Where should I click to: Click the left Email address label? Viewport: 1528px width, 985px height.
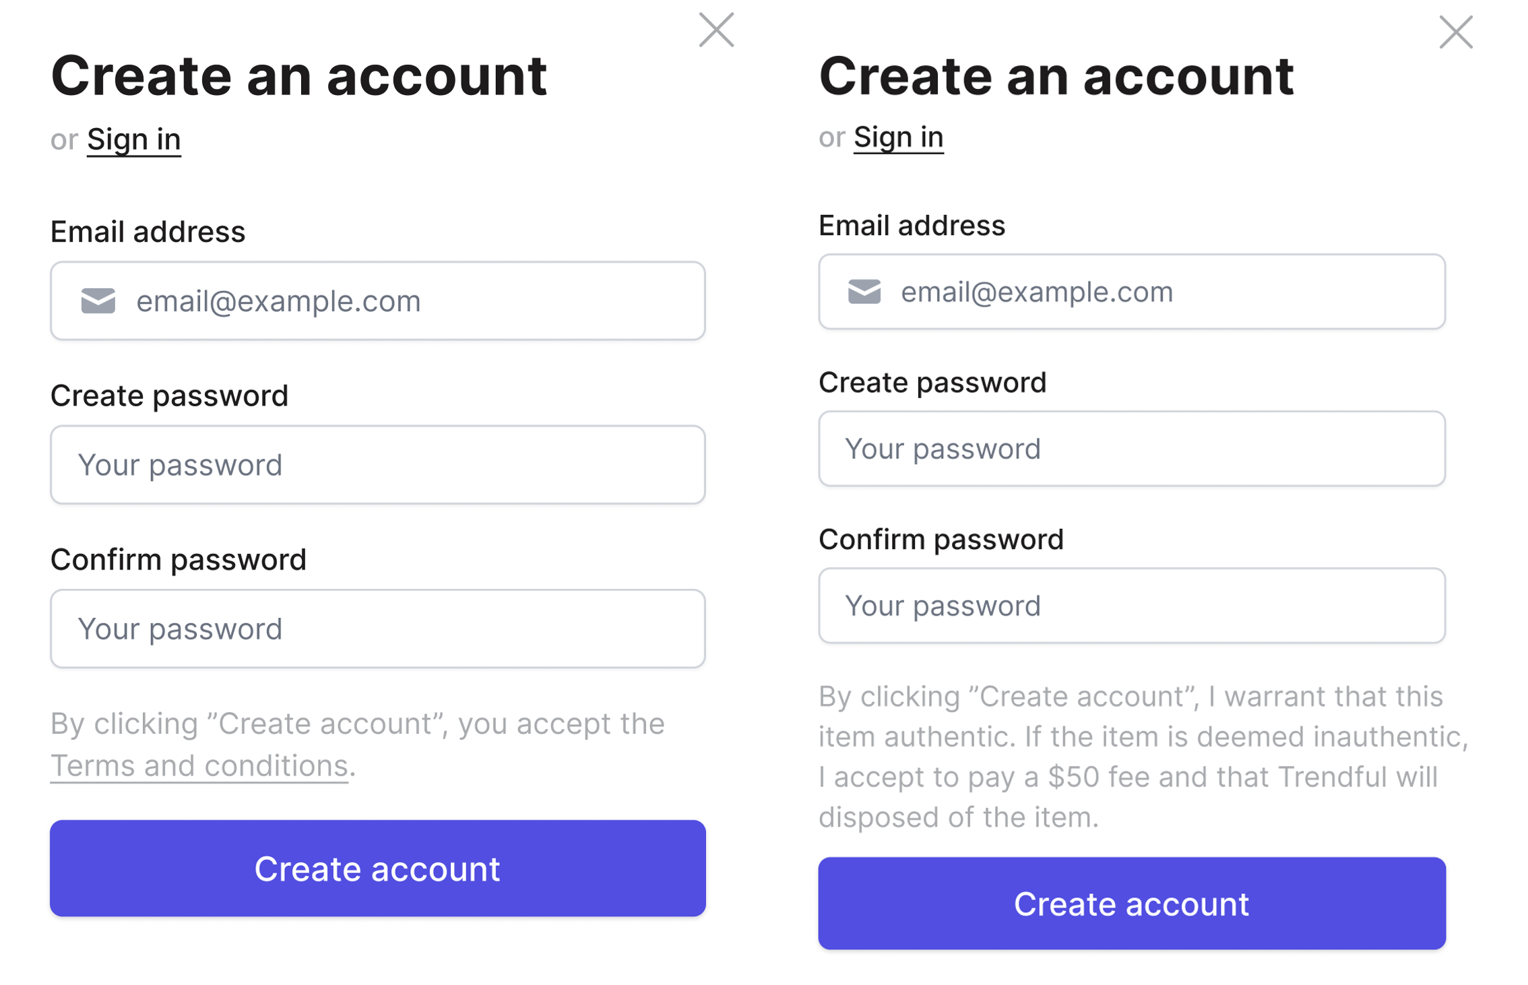click(x=148, y=232)
